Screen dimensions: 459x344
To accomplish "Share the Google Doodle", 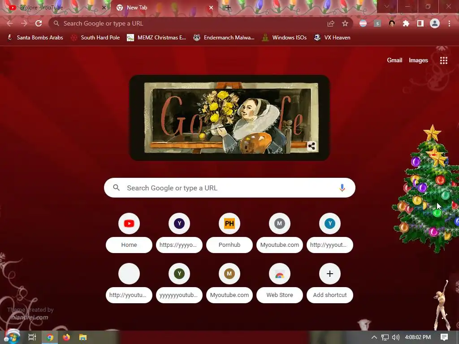I will coord(312,146).
